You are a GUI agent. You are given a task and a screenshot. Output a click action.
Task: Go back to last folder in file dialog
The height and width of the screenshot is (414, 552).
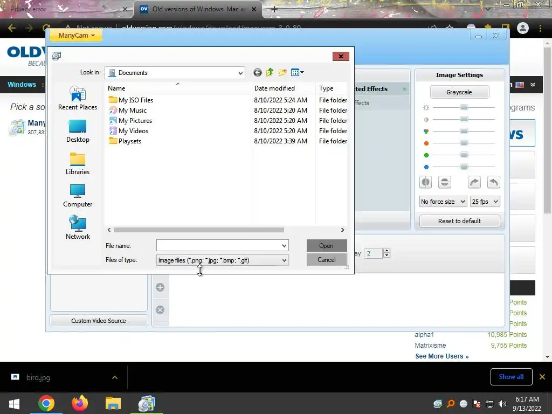click(257, 73)
